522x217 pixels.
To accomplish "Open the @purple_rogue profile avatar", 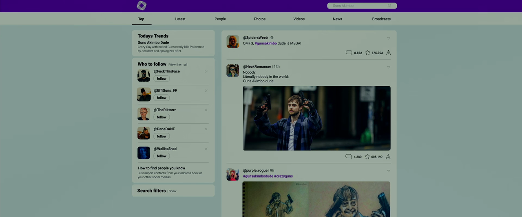I will point(233,174).
